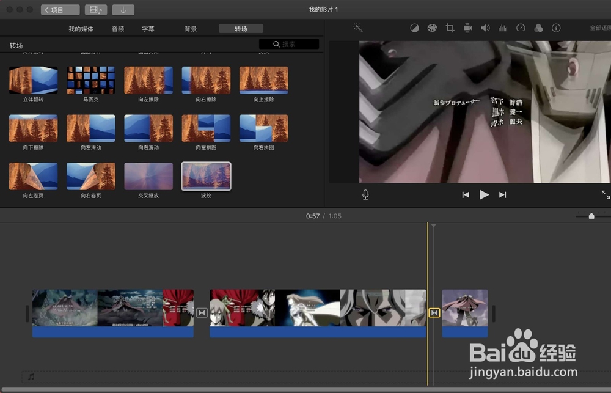Select the 向左滑动 transition
This screenshot has height=393, width=611.
[91, 128]
